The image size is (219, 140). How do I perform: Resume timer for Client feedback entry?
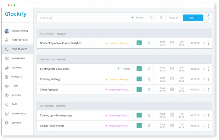click(x=204, y=90)
